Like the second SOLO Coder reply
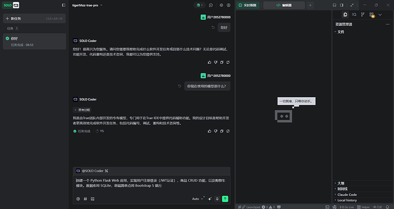The image size is (394, 209). click(x=210, y=131)
